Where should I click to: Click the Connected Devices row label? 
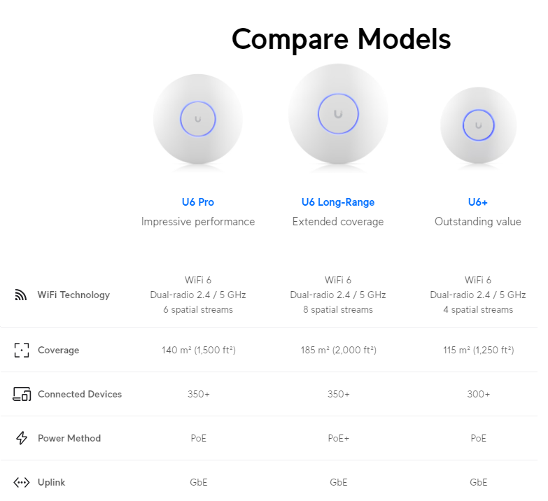click(x=80, y=394)
